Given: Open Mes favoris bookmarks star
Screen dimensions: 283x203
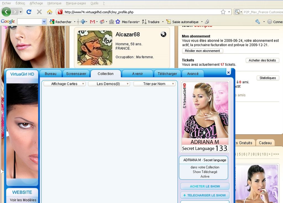Looking at the screenshot, I should (118, 22).
